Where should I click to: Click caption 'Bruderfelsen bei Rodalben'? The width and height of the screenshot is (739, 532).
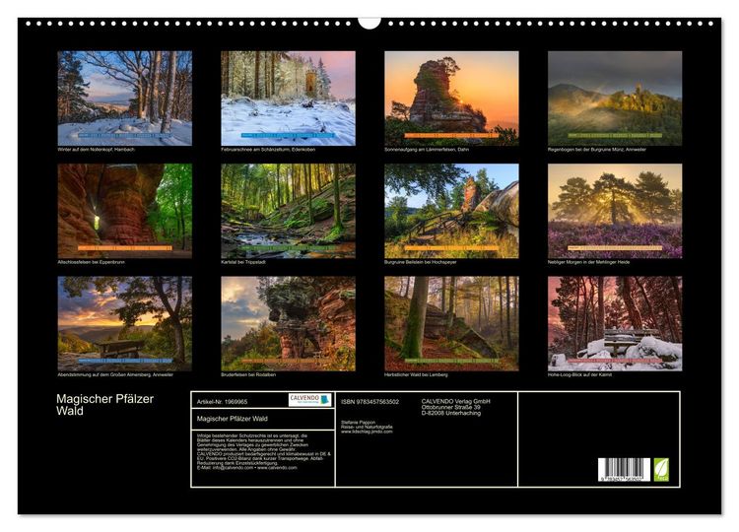(248, 374)
